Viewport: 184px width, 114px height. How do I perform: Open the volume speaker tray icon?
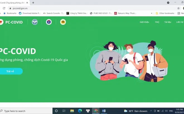click(166, 111)
